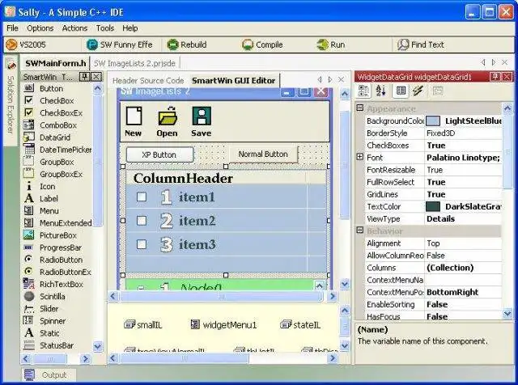Open the Alignment Top property value

[463, 243]
